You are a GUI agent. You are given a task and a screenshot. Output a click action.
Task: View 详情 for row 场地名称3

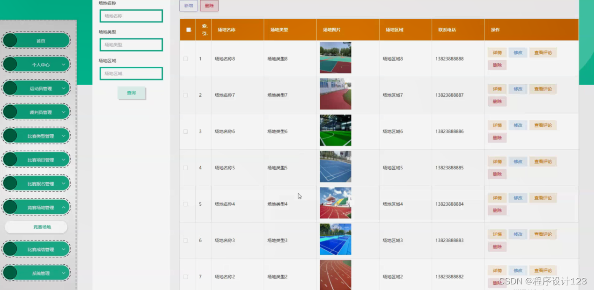tap(497, 234)
